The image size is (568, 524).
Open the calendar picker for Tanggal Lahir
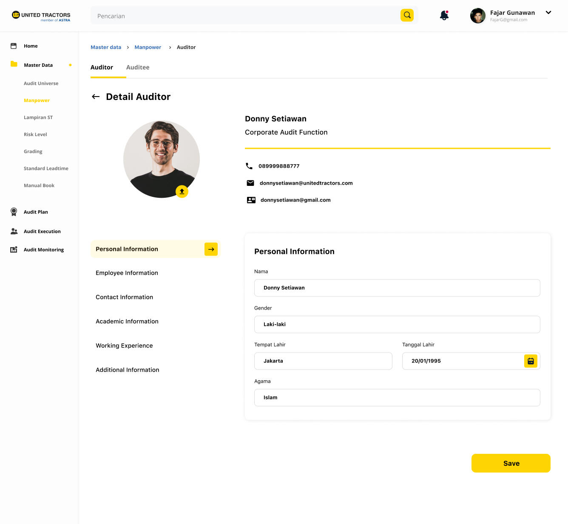(531, 361)
